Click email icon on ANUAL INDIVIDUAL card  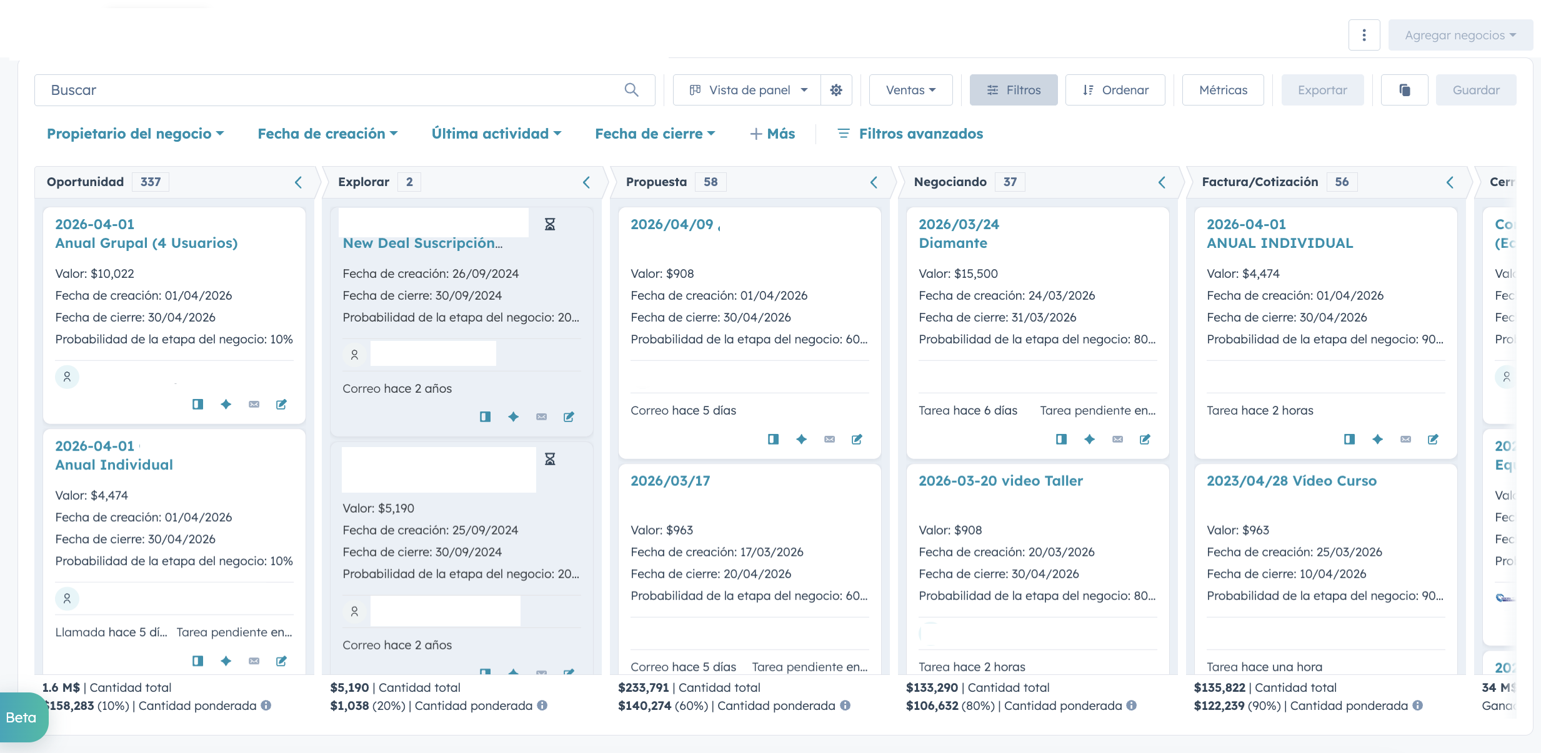pyautogui.click(x=1405, y=440)
